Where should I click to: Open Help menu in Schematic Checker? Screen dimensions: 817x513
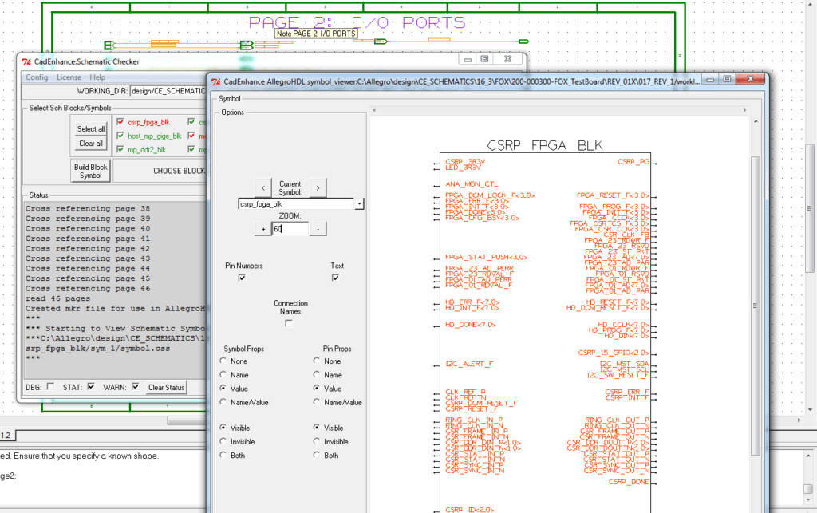click(x=97, y=77)
